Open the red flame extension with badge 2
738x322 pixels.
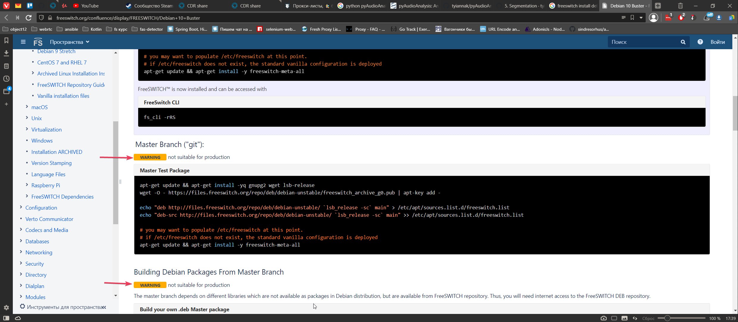[x=681, y=17]
